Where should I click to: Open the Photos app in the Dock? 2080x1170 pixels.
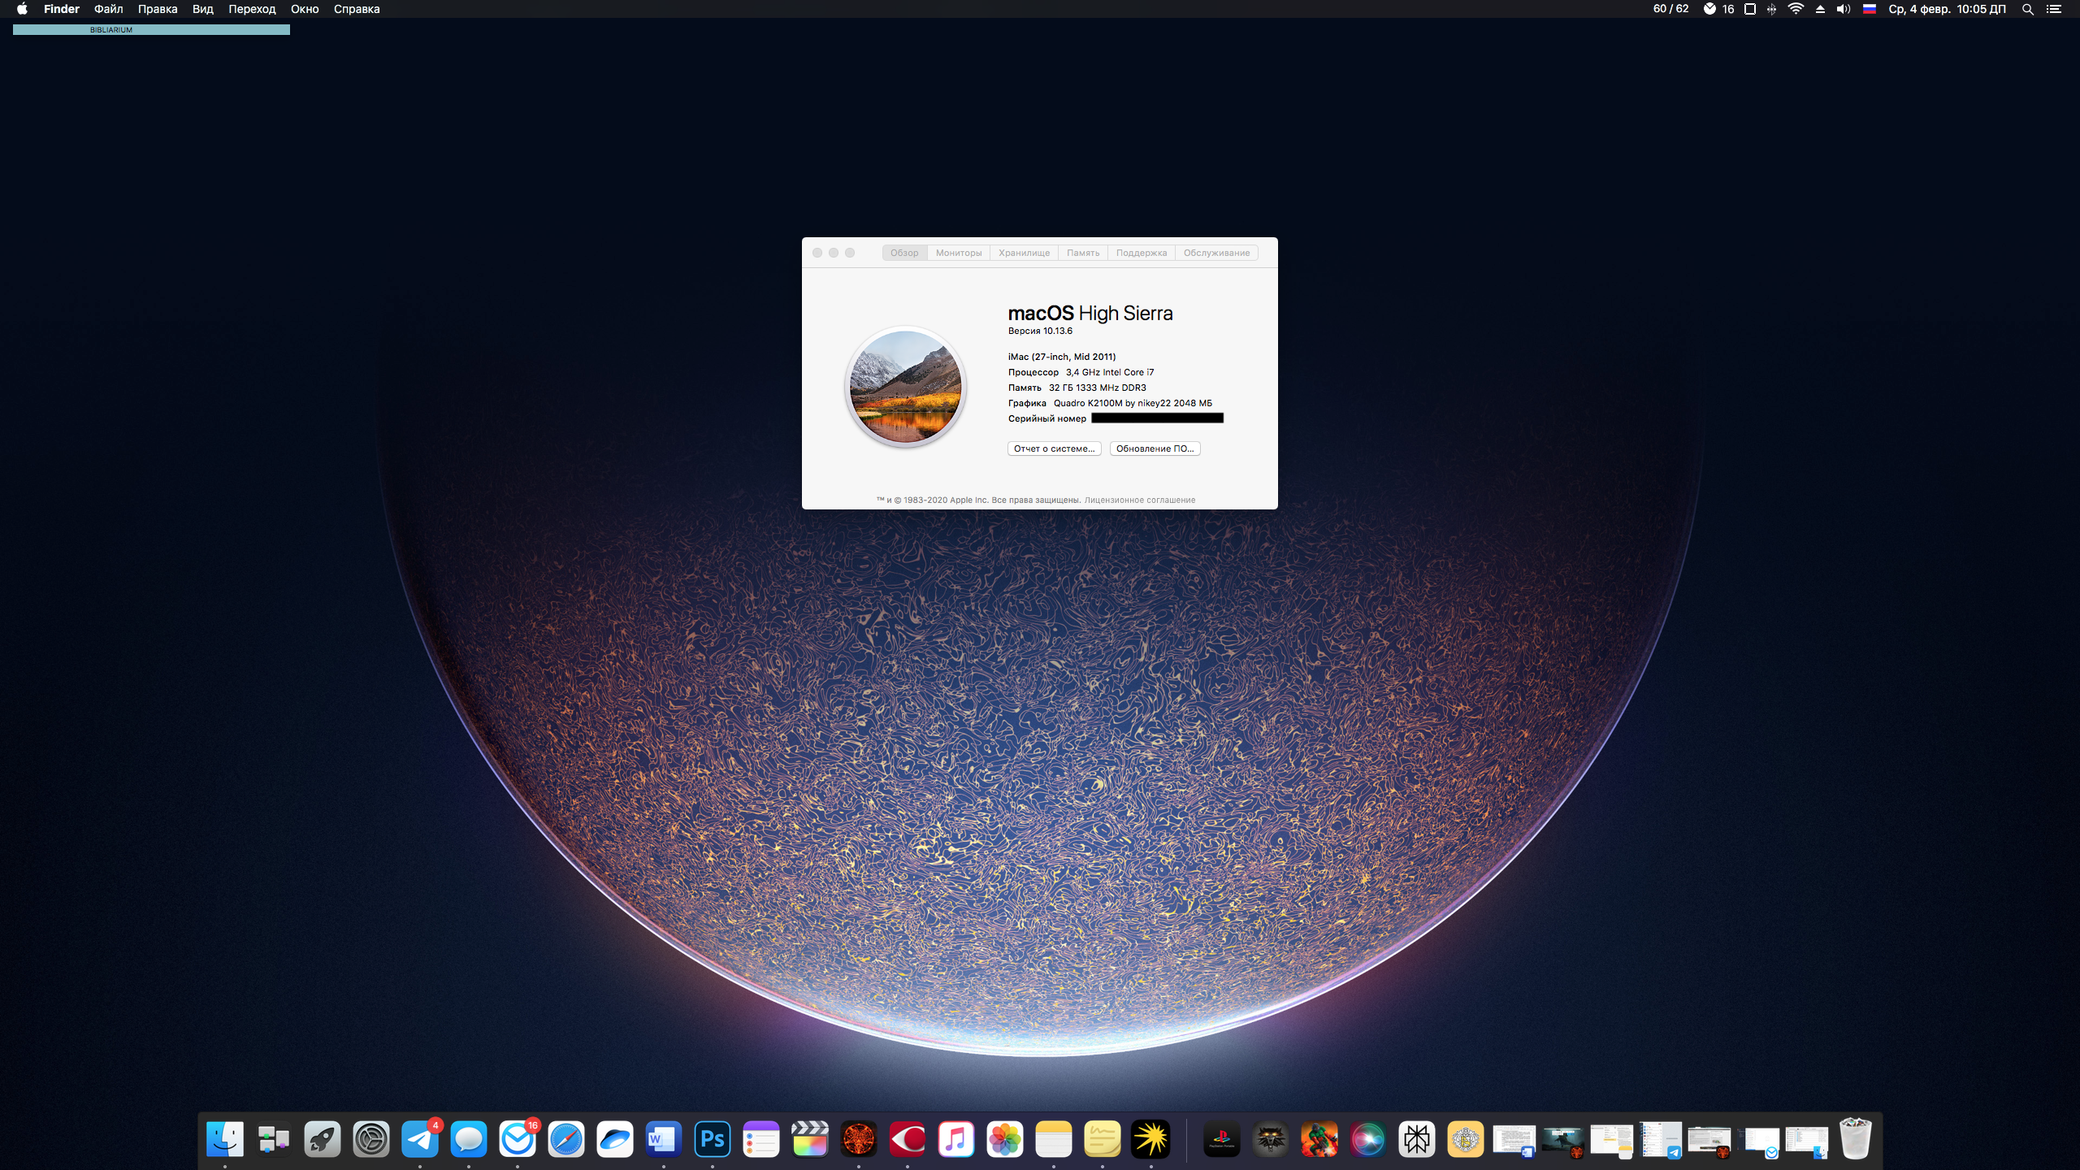tap(1005, 1139)
